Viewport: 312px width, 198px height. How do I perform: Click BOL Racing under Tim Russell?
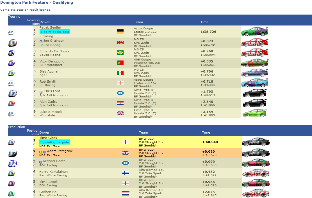point(48,185)
